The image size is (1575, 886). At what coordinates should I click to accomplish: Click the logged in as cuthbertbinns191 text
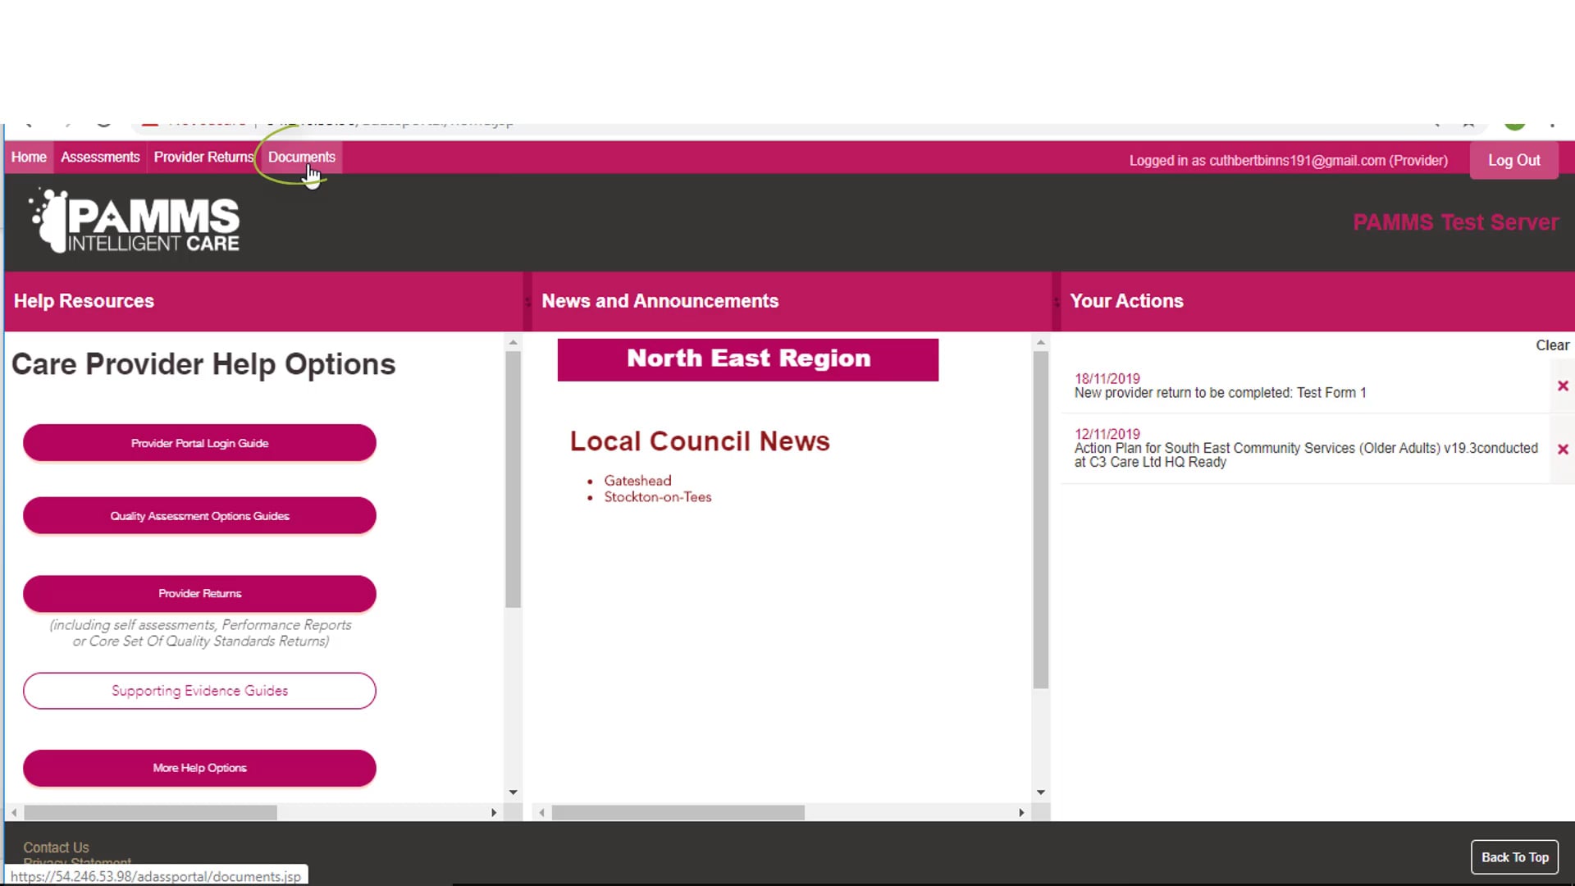[x=1288, y=161]
